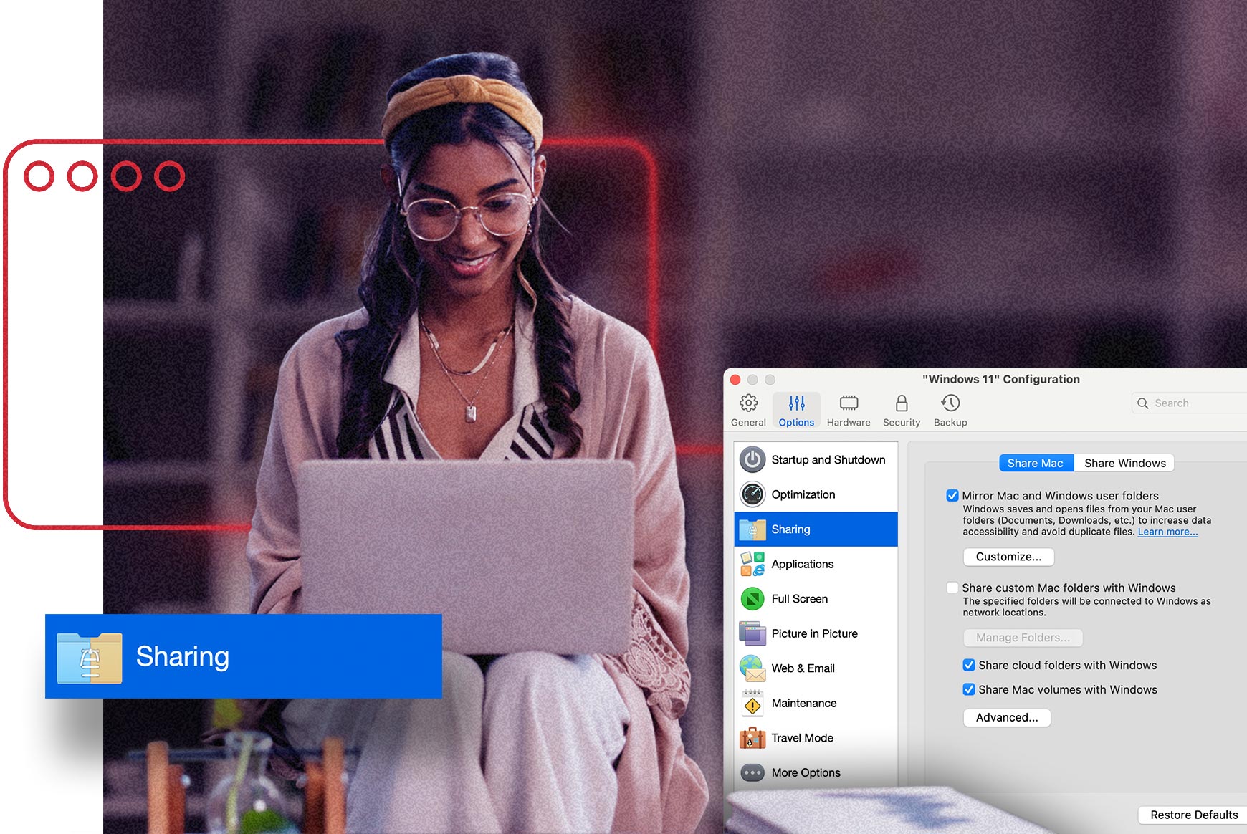
Task: Select Startup and Shutdown power icon
Action: point(752,460)
